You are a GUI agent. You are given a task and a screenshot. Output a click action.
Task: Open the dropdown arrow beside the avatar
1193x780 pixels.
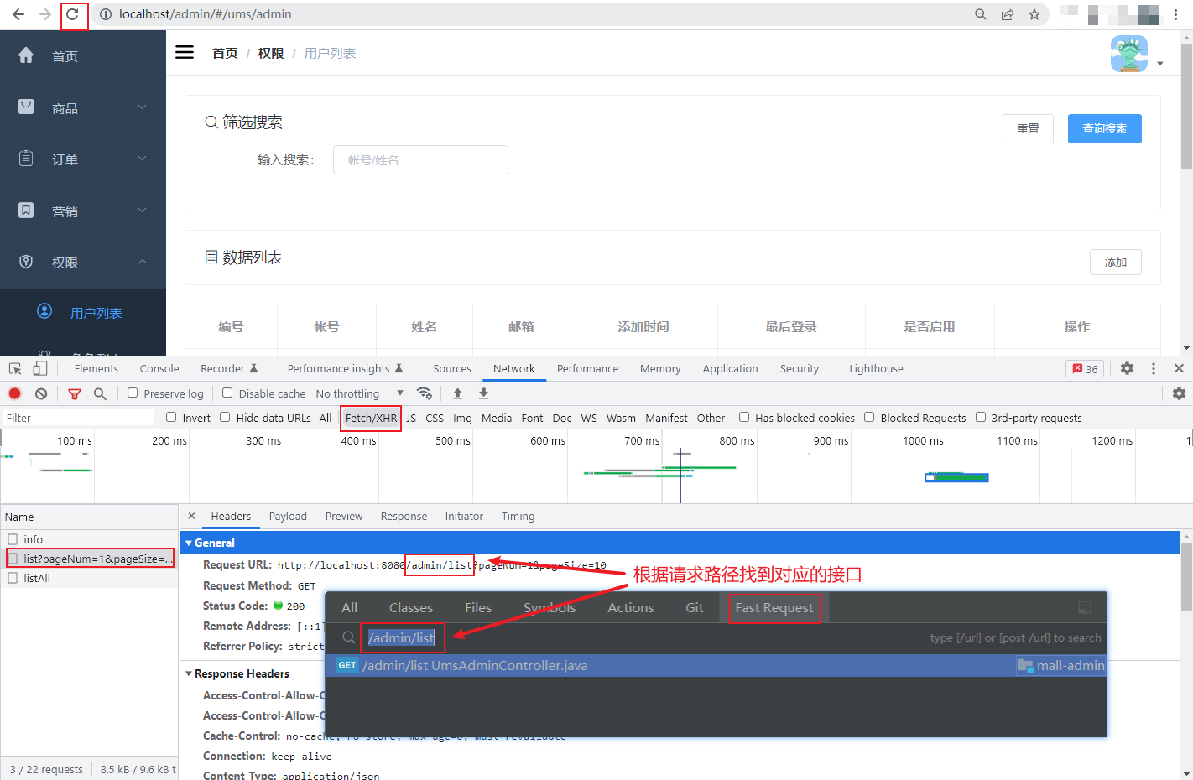point(1160,64)
